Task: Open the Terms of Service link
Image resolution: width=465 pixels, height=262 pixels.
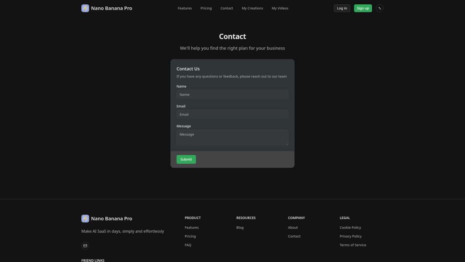Action: [353, 245]
